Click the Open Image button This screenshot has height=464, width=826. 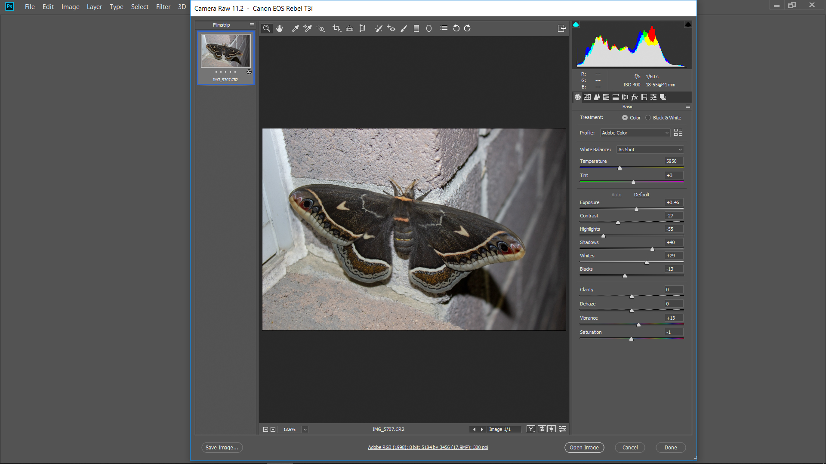[584, 448]
